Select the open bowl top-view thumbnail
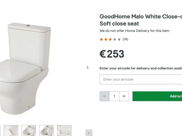182x136 pixels. 29,131
